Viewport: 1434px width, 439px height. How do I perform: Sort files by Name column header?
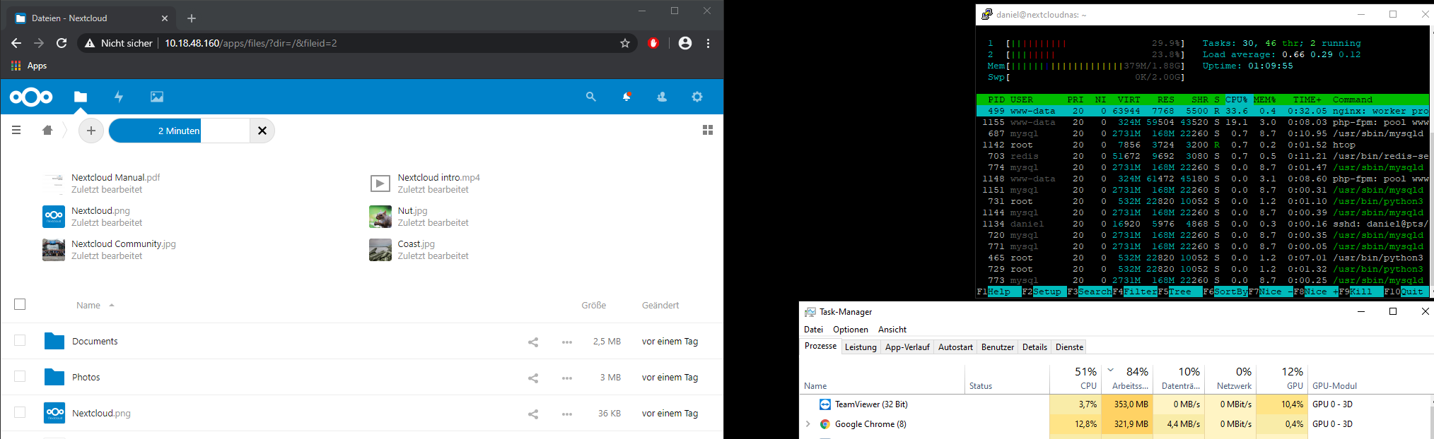[x=88, y=305]
